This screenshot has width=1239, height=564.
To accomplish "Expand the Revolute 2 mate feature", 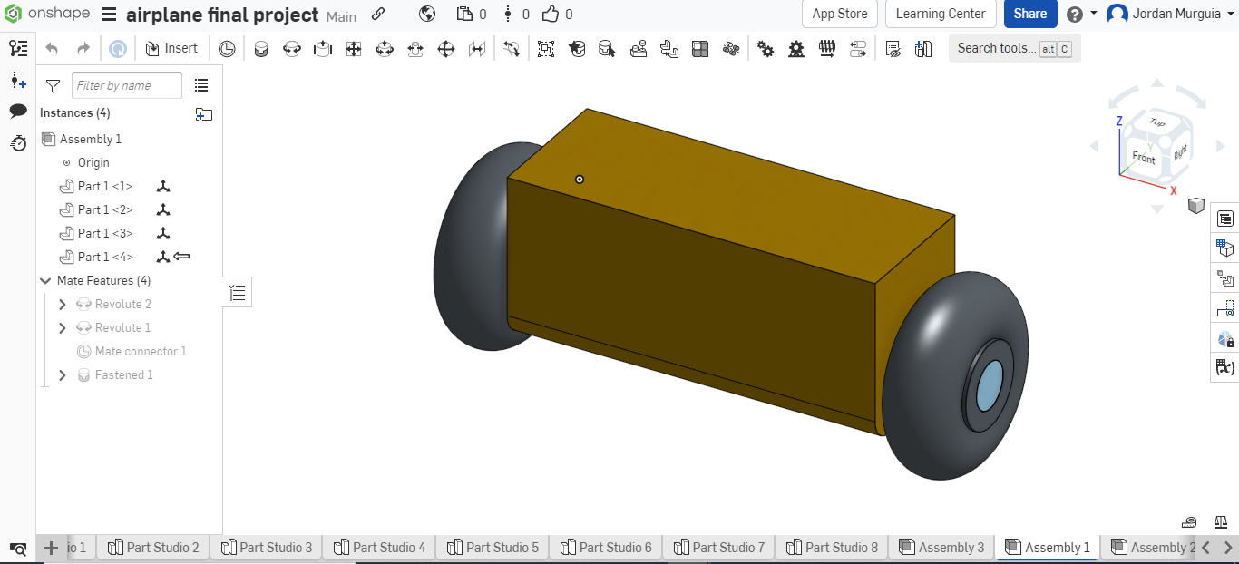I will click(x=62, y=304).
